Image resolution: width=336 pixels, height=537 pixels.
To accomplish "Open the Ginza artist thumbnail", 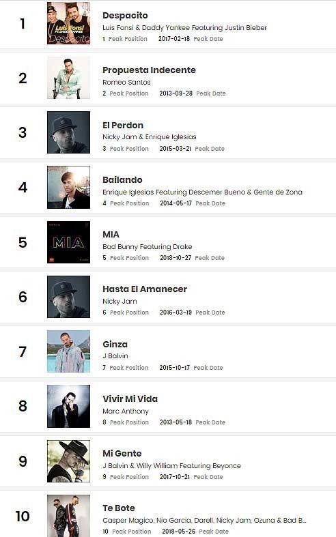I will (68, 351).
